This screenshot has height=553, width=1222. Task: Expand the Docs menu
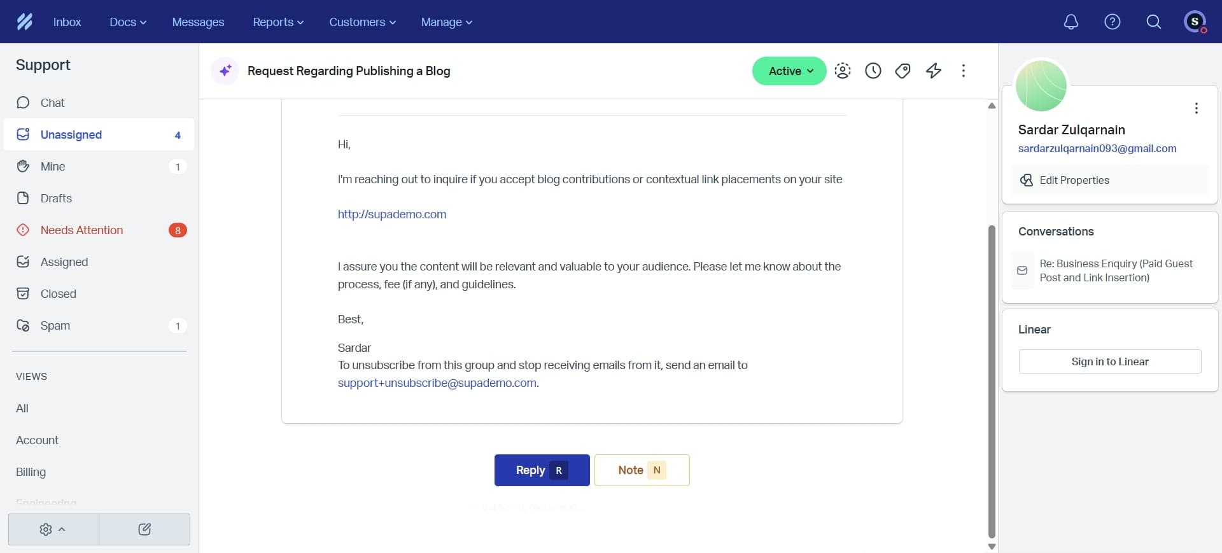(x=127, y=22)
